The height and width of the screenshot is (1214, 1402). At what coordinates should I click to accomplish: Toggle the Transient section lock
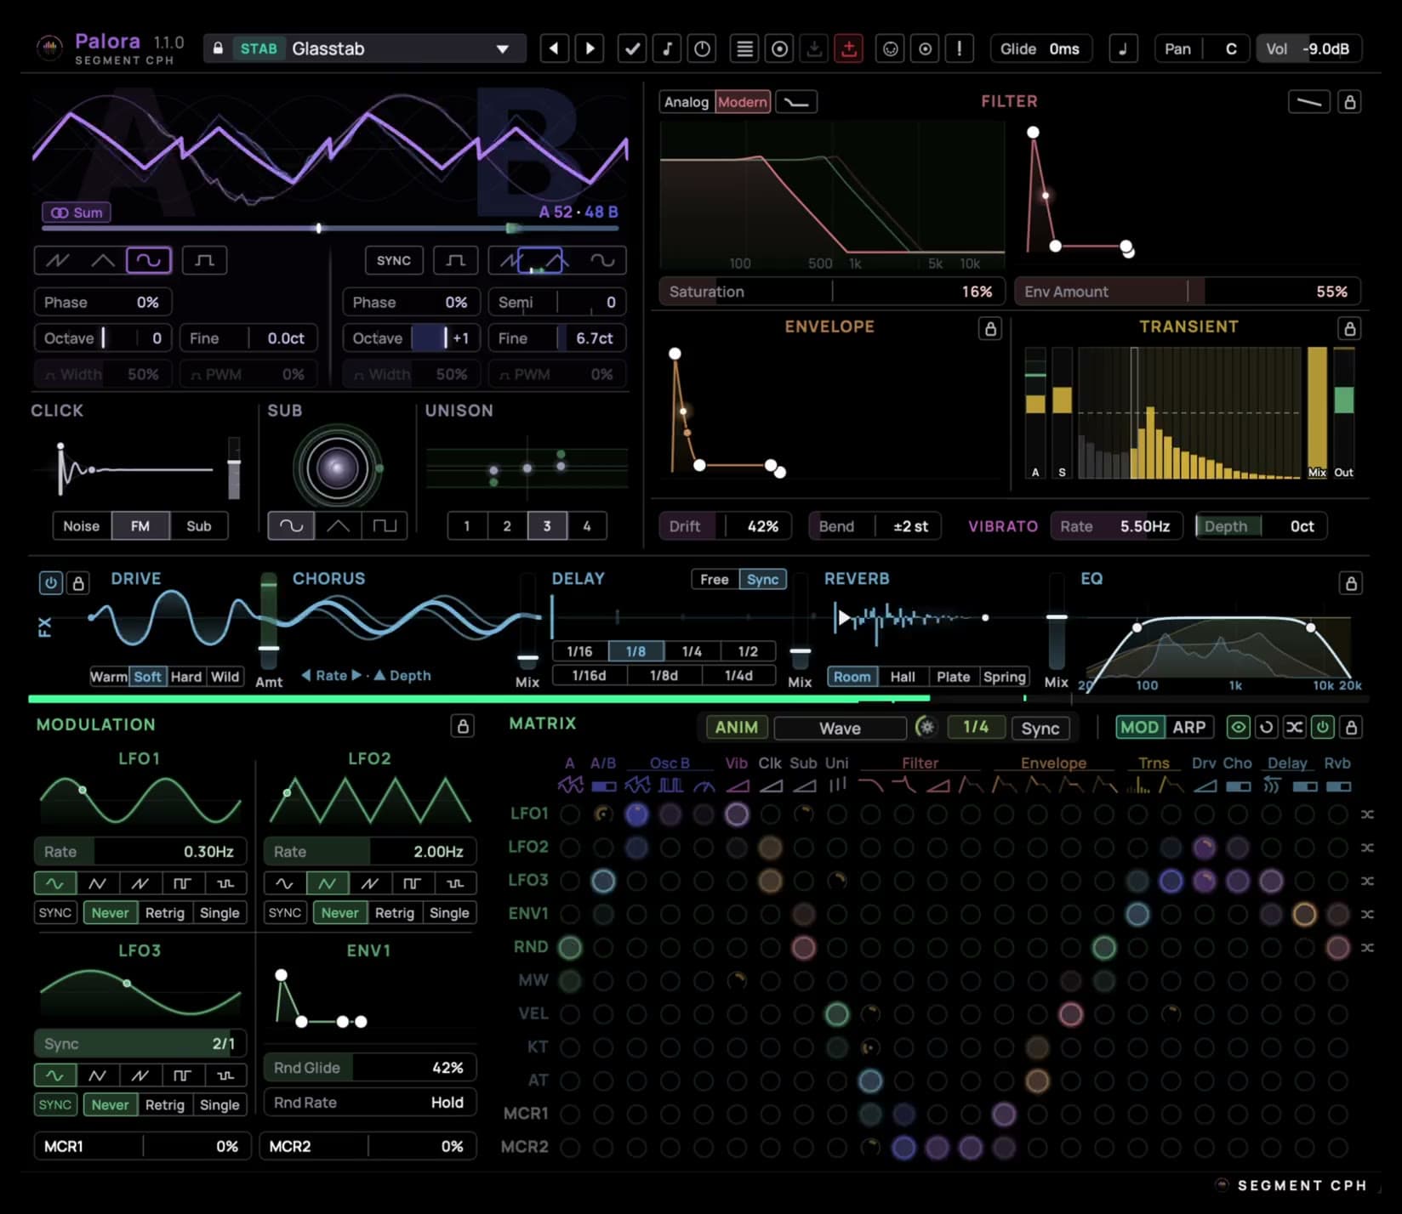click(1349, 329)
